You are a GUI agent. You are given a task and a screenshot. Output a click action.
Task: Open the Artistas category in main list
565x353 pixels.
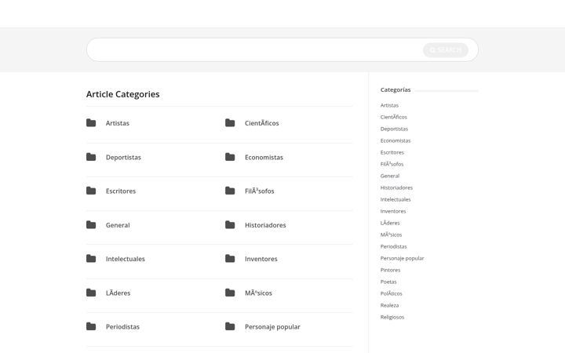tap(118, 123)
